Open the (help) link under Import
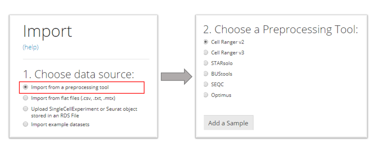375x151 pixels. tap(30, 47)
